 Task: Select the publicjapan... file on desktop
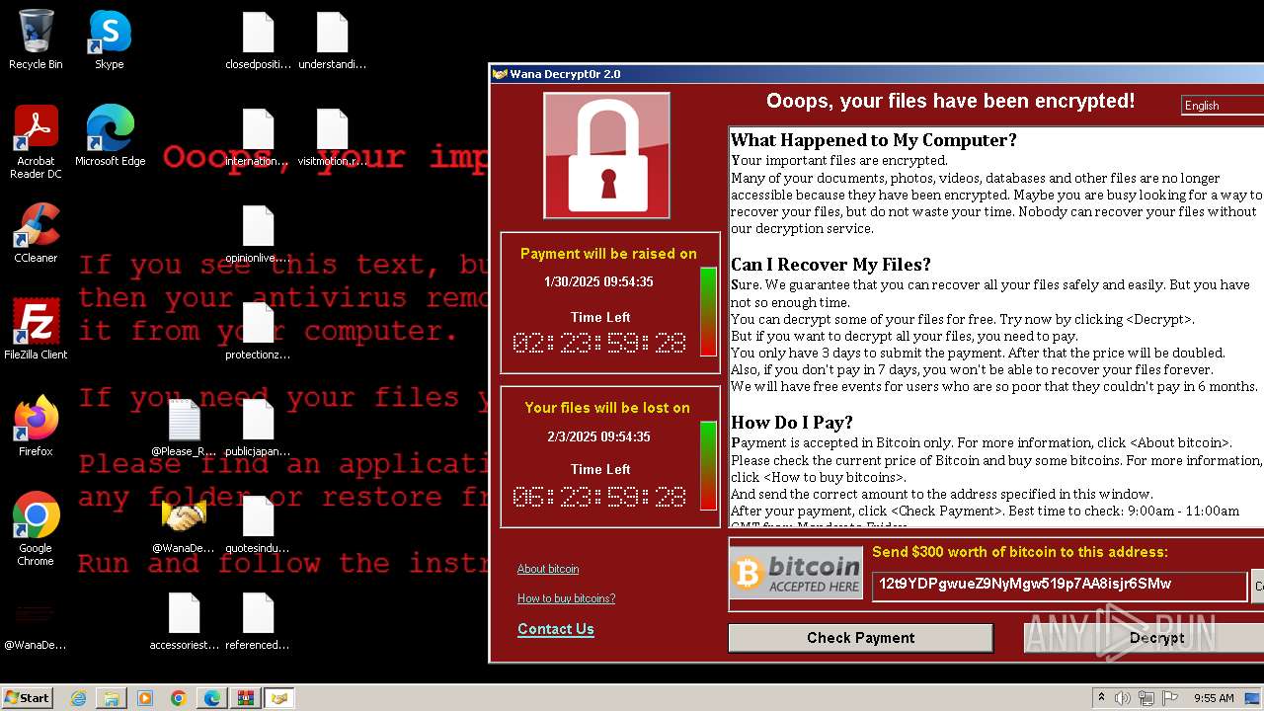click(258, 428)
